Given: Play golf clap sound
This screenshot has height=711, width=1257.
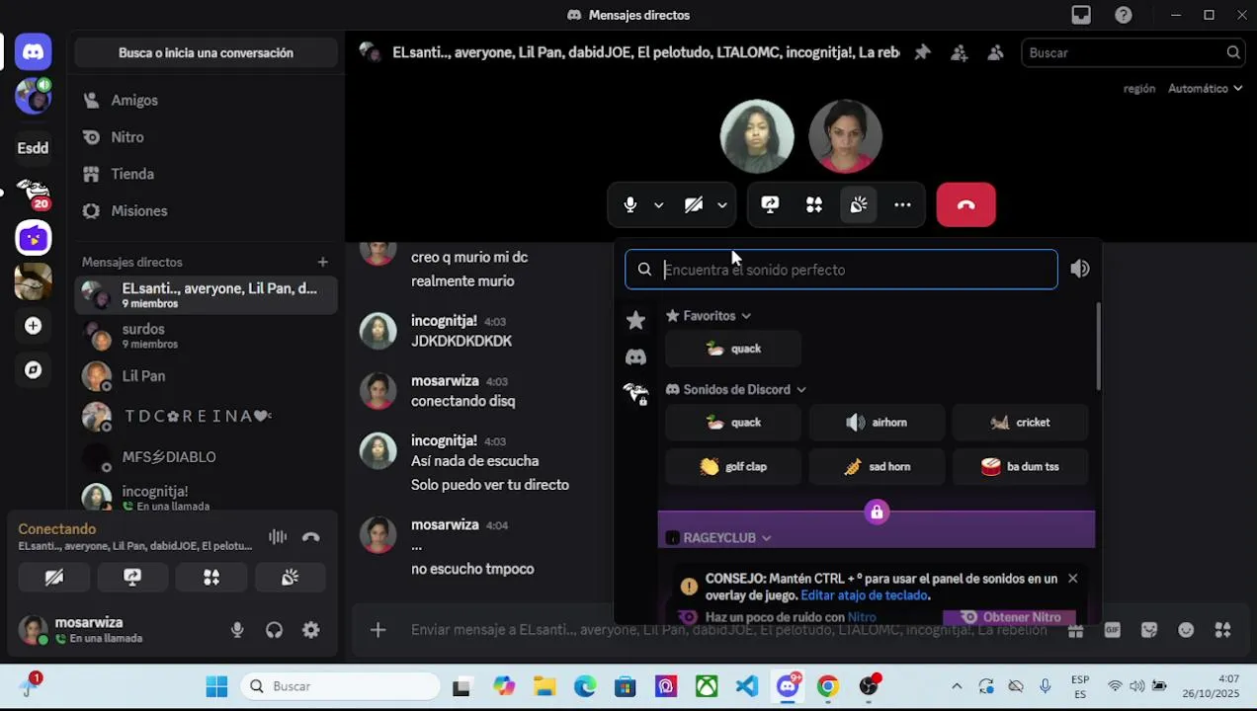Looking at the screenshot, I should (x=733, y=467).
